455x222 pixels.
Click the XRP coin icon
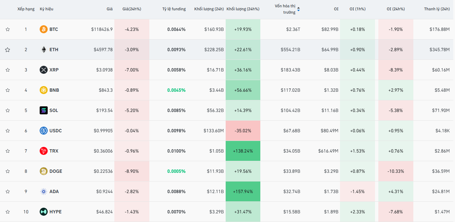tap(44, 70)
